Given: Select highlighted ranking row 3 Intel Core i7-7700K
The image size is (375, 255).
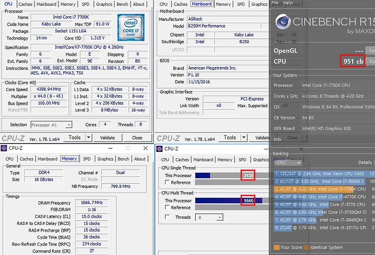Looking at the screenshot, I should point(324,189).
